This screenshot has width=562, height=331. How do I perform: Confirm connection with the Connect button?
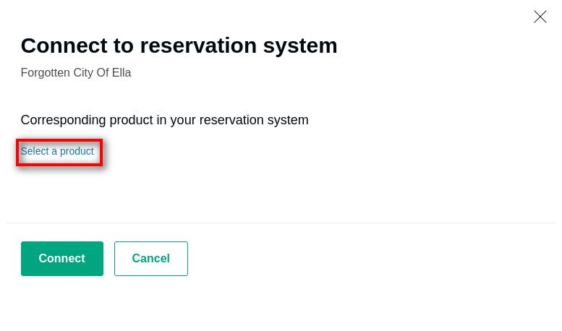point(61,259)
